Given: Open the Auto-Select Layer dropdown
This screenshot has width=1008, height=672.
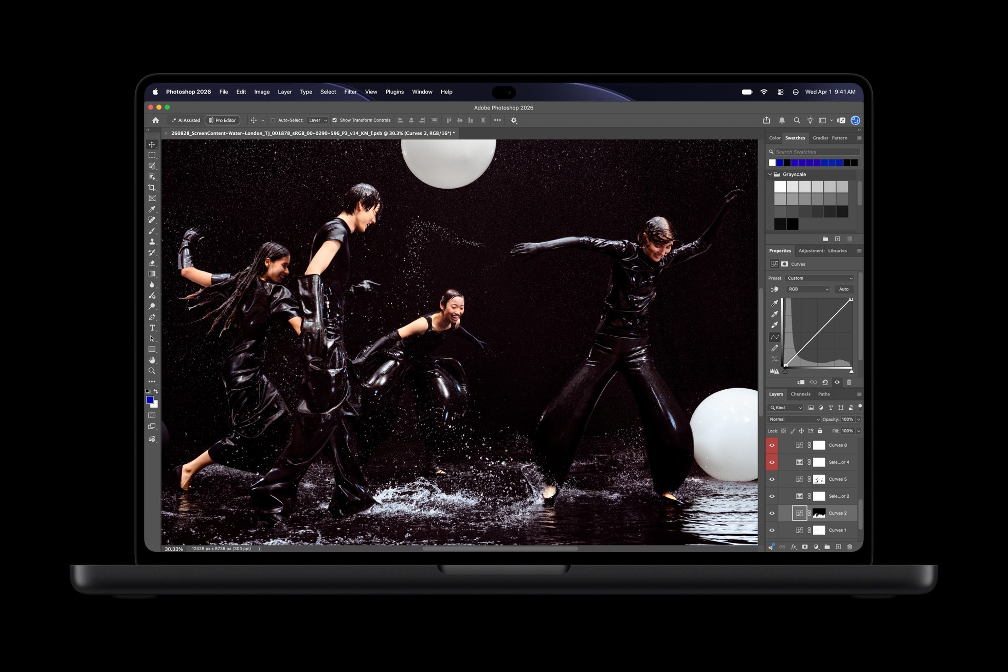Looking at the screenshot, I should 318,120.
